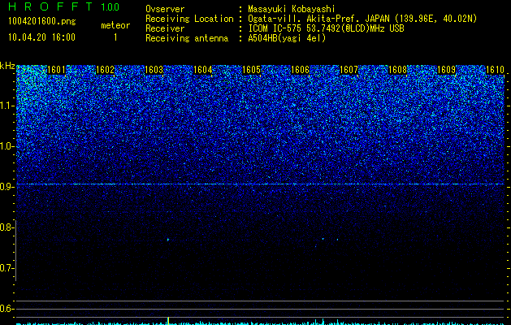Click the 0.7 frequency axis label

click(6, 268)
